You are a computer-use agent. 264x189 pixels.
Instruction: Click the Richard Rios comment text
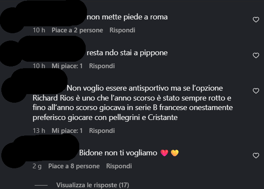133,103
